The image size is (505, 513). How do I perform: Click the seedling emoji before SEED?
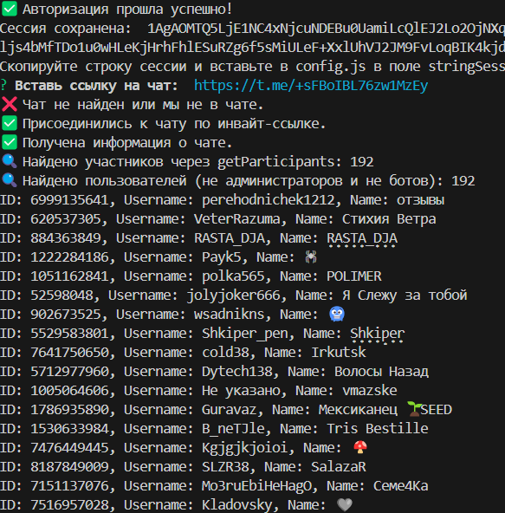(414, 409)
